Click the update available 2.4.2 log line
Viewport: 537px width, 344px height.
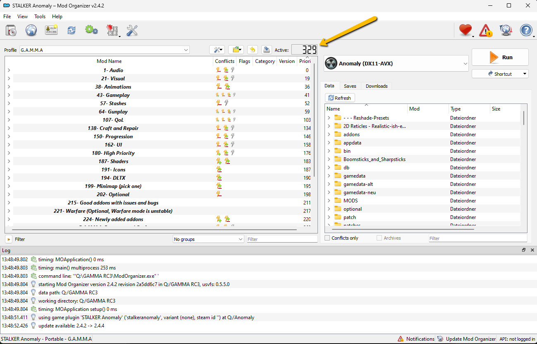coord(71,326)
